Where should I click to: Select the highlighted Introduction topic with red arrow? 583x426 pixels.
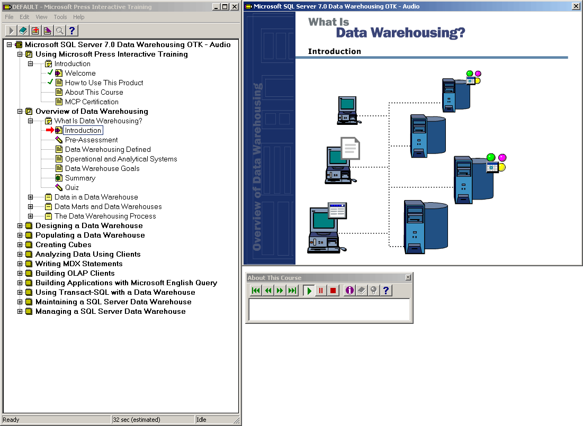coord(83,131)
